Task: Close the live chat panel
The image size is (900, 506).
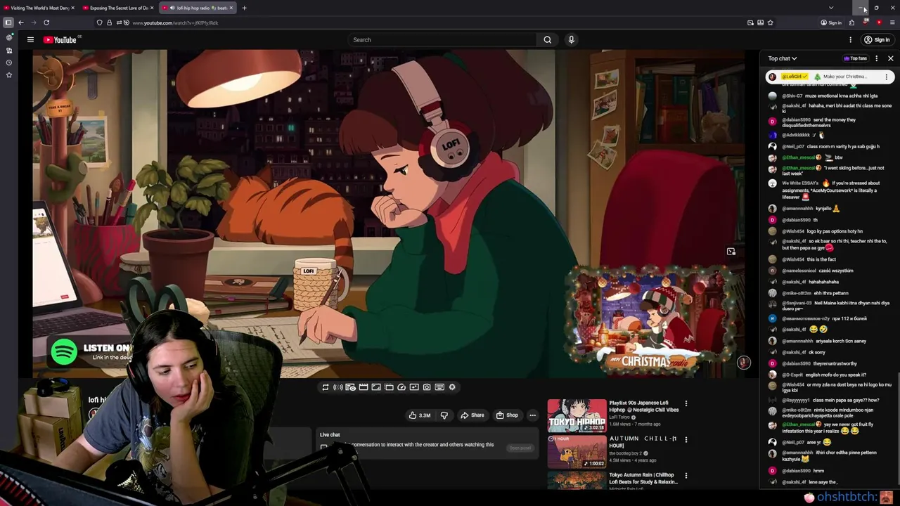Action: point(890,58)
